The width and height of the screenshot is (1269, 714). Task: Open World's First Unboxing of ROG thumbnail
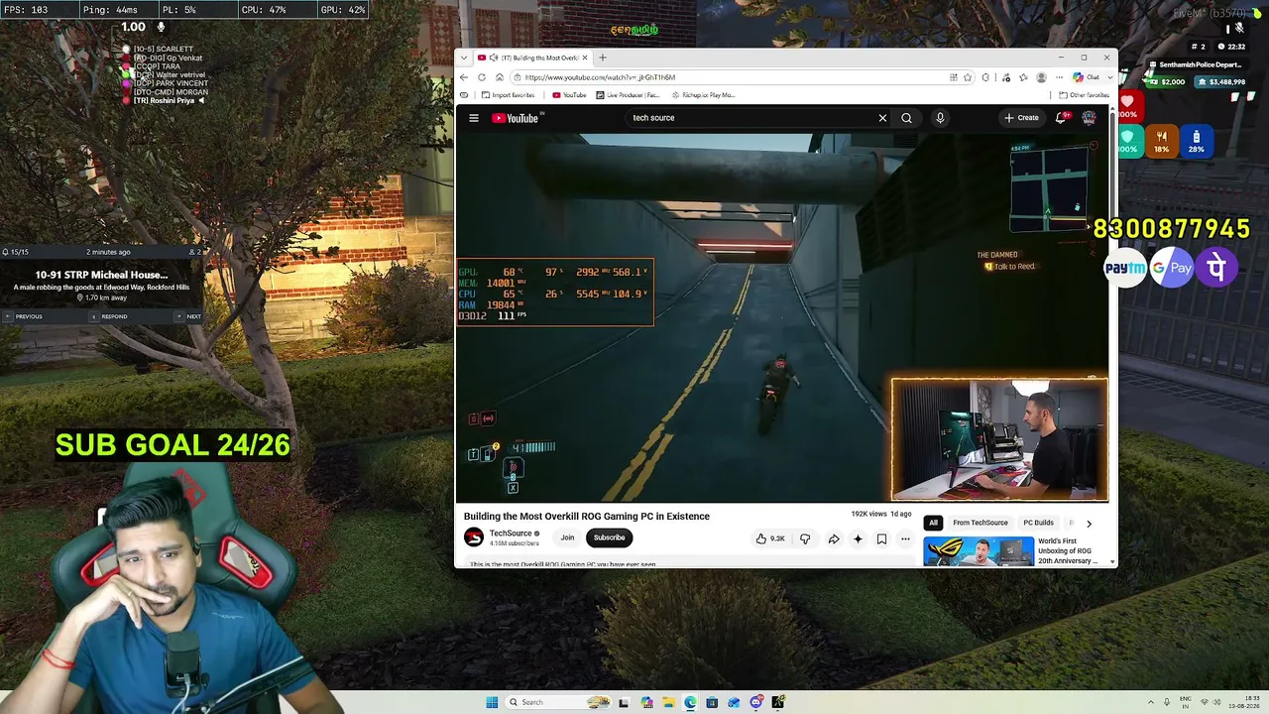point(979,551)
